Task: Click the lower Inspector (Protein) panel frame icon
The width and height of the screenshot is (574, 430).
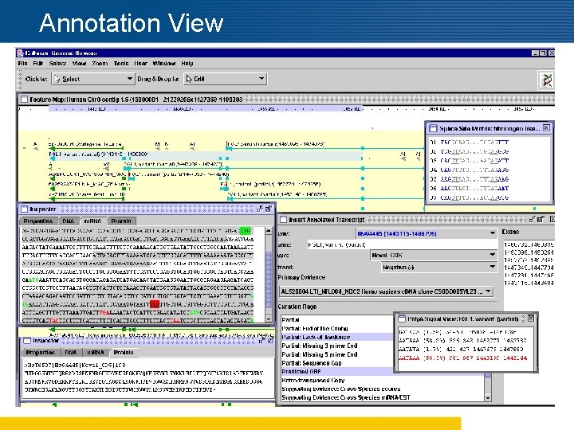Action: pyautogui.click(x=27, y=341)
